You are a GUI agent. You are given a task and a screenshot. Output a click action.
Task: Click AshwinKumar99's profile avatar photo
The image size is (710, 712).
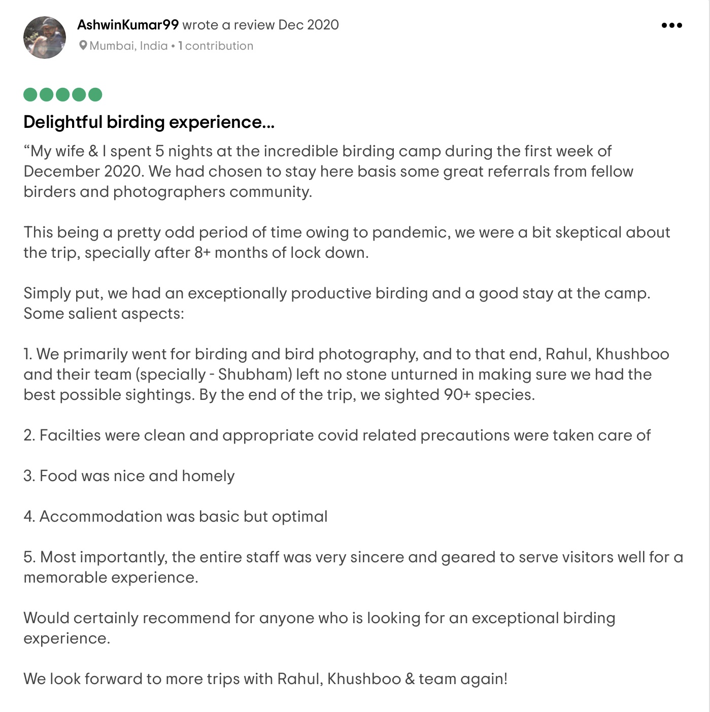(45, 38)
